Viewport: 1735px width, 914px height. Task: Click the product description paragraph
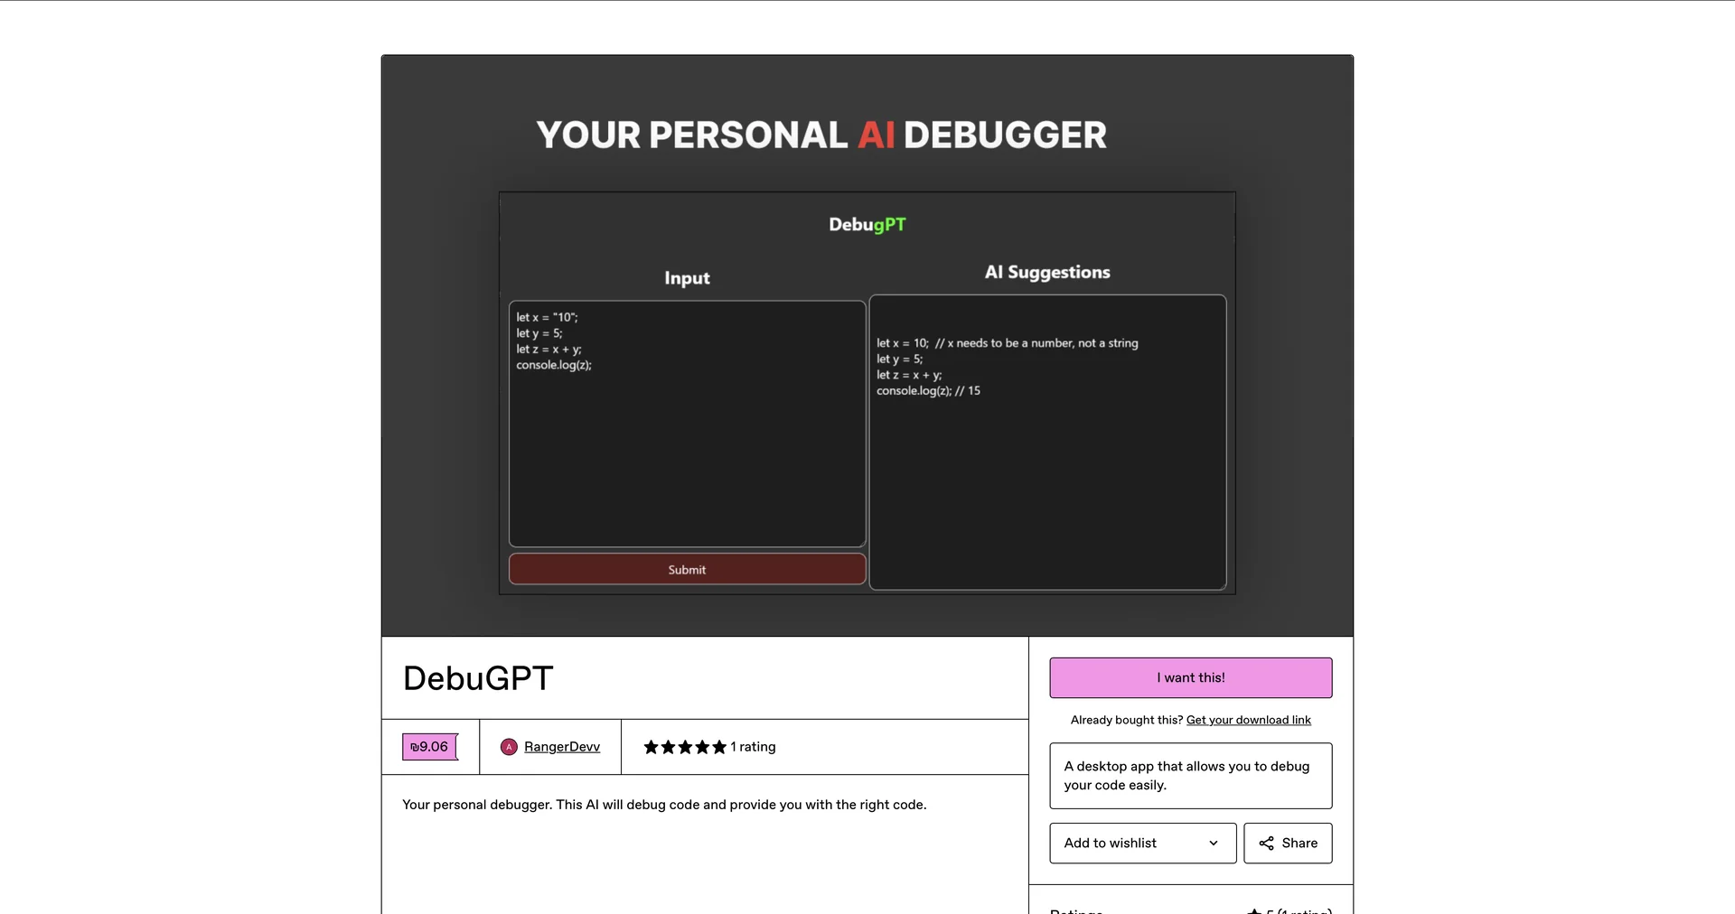coord(664,805)
